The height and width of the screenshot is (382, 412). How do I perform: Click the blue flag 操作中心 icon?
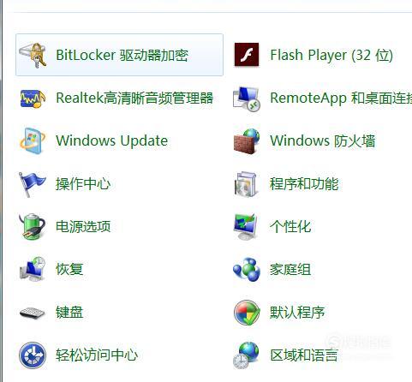[32, 184]
